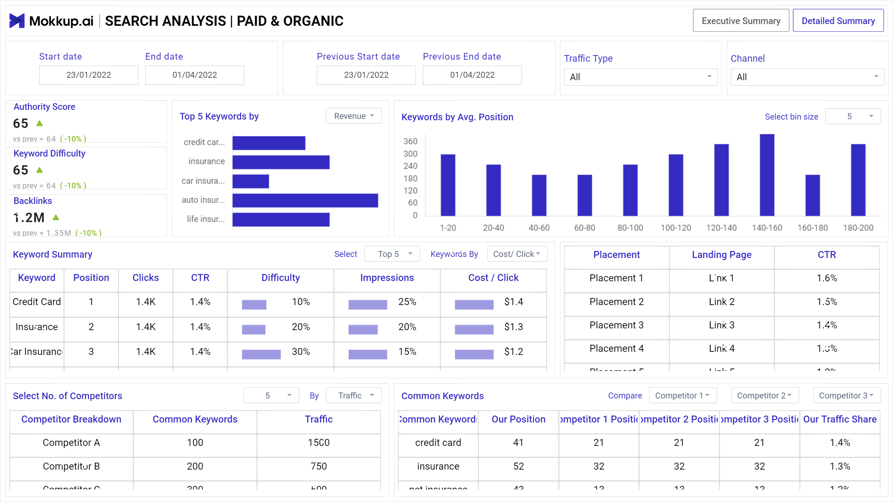Open the By Traffic dropdown

tap(353, 395)
